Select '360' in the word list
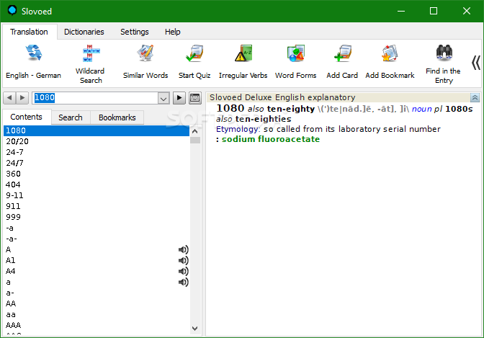The image size is (484, 338). click(97, 174)
